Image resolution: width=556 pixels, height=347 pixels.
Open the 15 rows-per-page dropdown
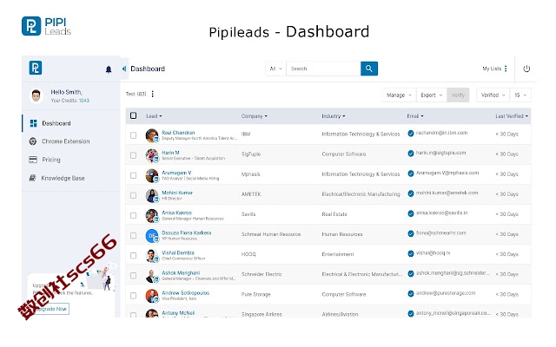(x=520, y=95)
